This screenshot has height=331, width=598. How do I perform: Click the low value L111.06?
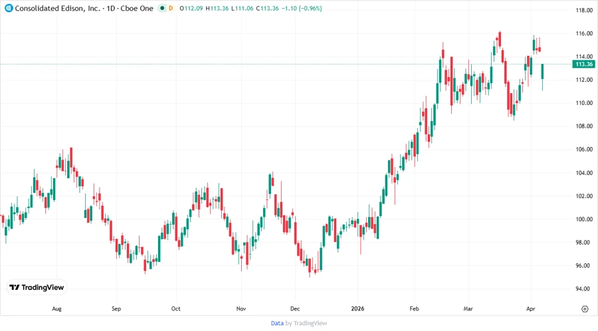coord(242,9)
